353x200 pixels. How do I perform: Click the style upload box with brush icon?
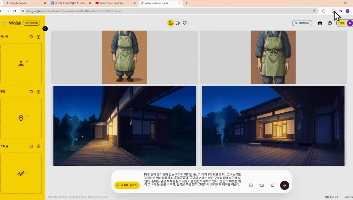[21, 173]
